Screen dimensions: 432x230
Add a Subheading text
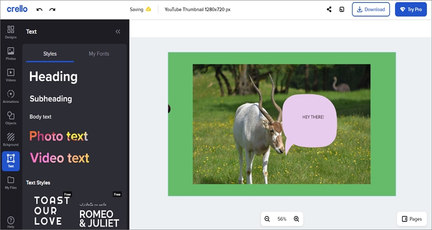(51, 99)
